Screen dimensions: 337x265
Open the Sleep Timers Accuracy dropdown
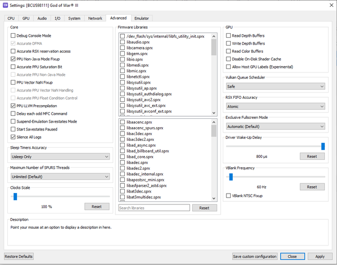60,157
